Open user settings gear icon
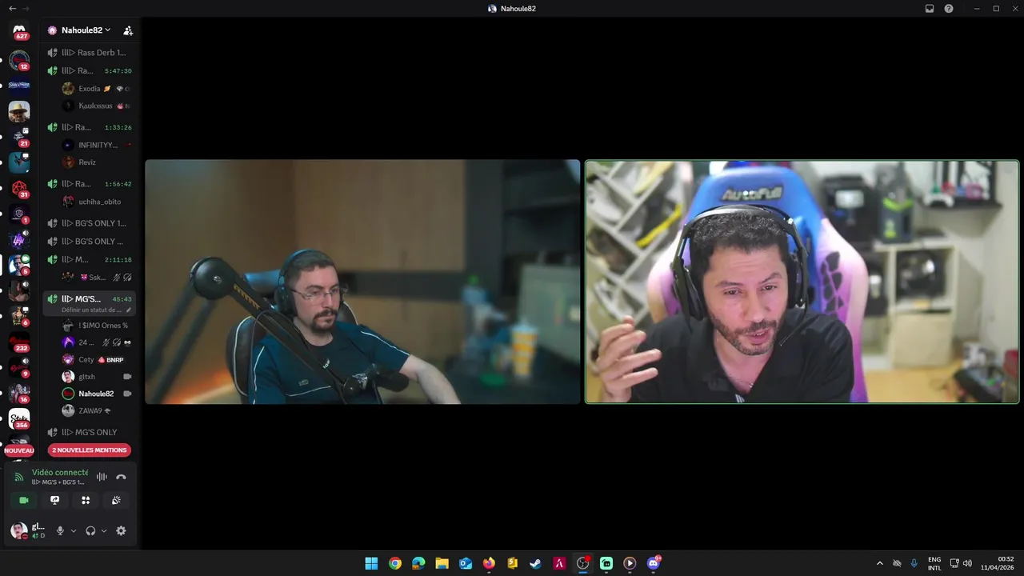This screenshot has width=1024, height=576. click(121, 530)
